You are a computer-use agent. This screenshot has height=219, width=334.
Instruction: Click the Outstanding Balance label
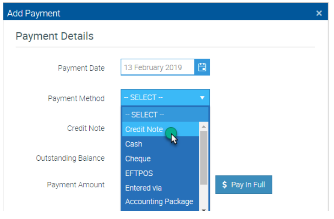click(70, 158)
